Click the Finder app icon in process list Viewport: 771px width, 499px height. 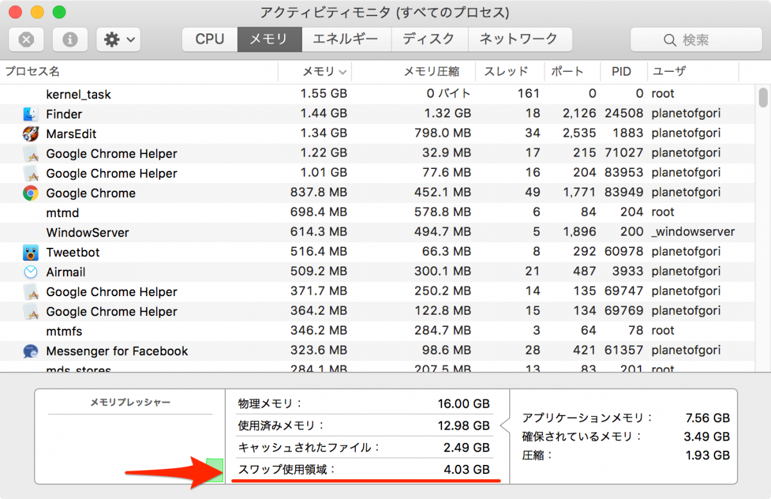pyautogui.click(x=30, y=114)
